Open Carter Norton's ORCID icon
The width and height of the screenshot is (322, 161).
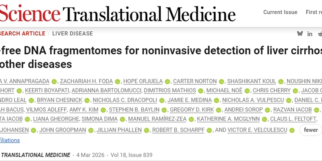click(221, 81)
